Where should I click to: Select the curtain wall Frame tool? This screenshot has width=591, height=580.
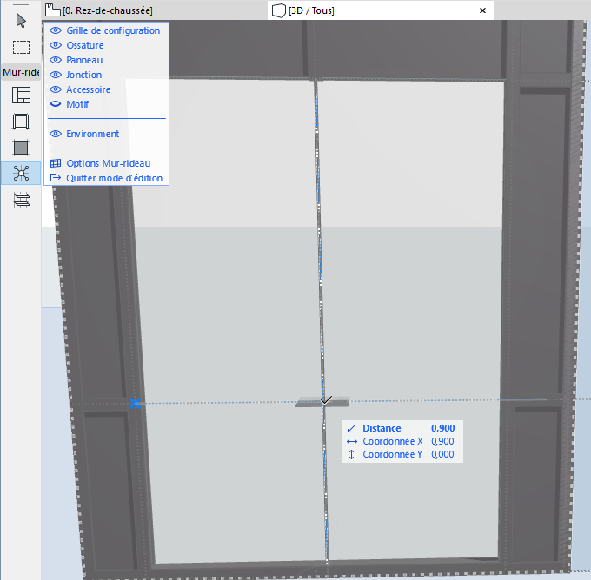pyautogui.click(x=21, y=122)
